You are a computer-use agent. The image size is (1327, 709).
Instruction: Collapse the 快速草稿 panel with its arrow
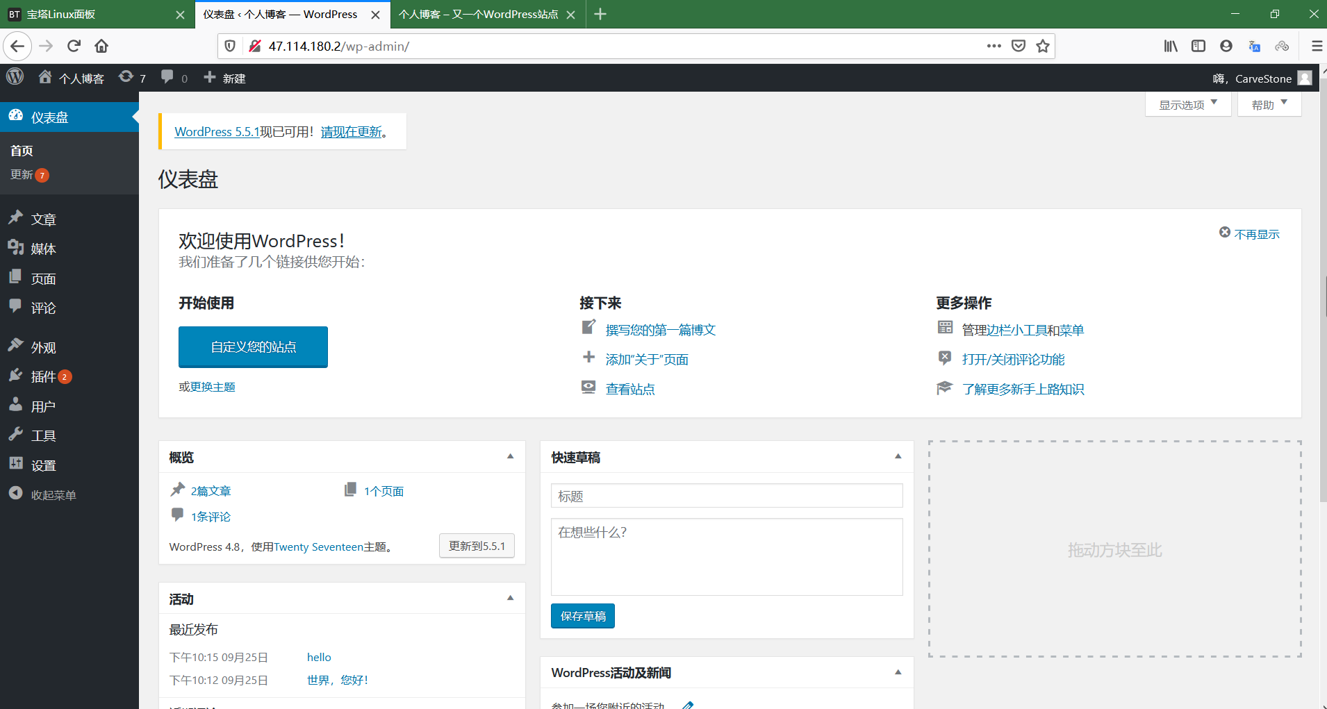898,457
